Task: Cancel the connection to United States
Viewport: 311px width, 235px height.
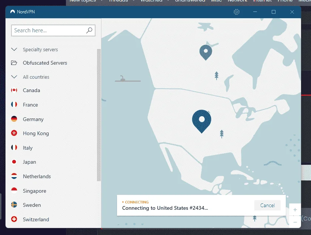Action: pyautogui.click(x=267, y=205)
